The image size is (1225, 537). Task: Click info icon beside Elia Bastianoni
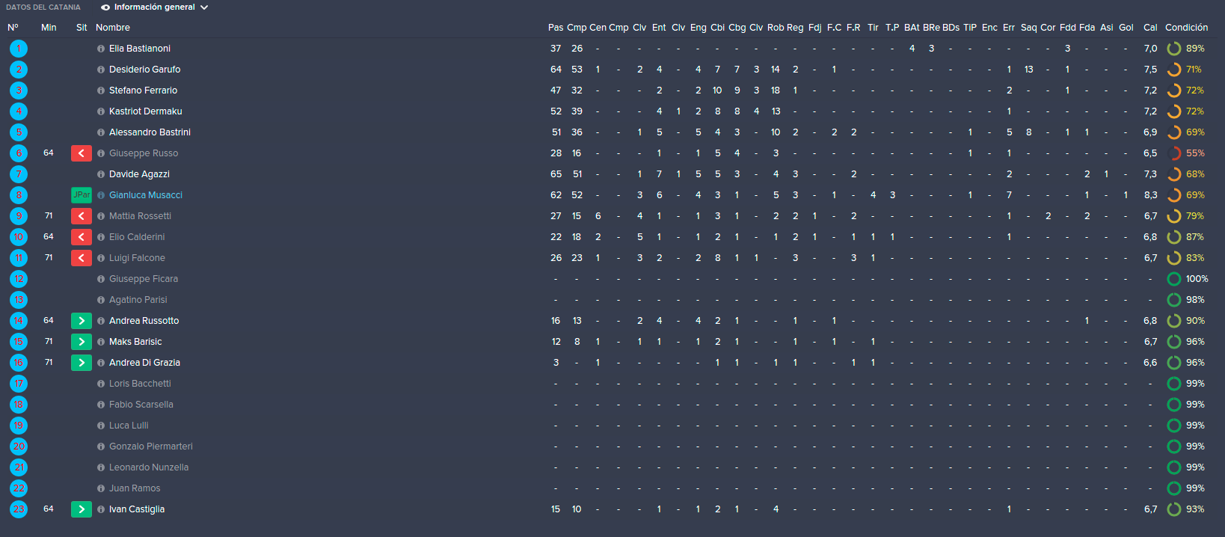101,49
